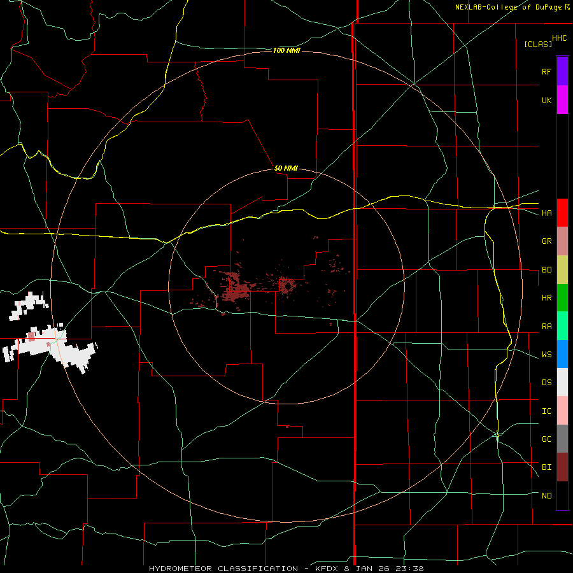The height and width of the screenshot is (573, 573).
Task: Click the RA legend label
Action: coord(547,327)
